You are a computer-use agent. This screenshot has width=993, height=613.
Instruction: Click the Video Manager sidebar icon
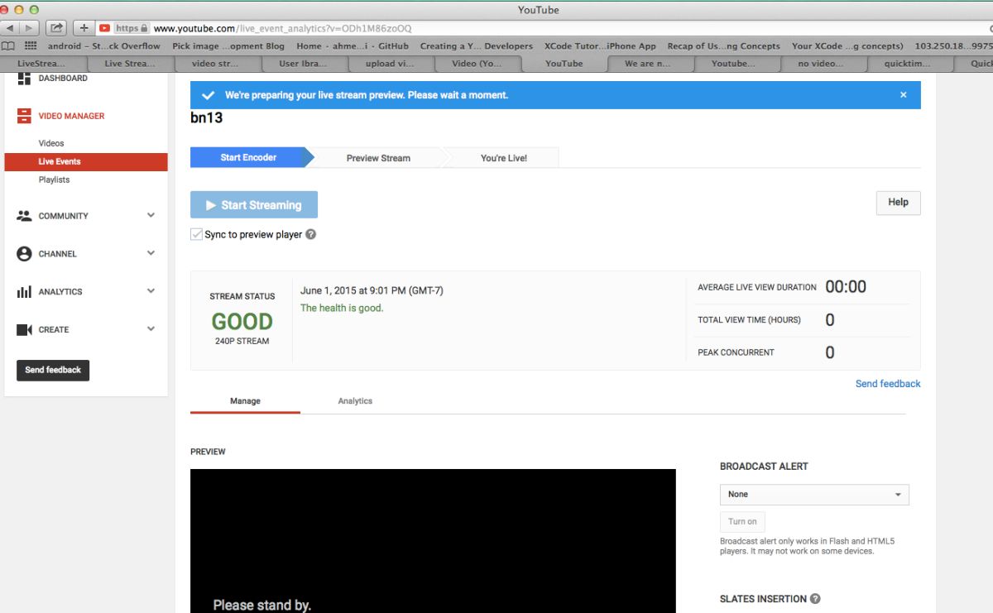[24, 117]
